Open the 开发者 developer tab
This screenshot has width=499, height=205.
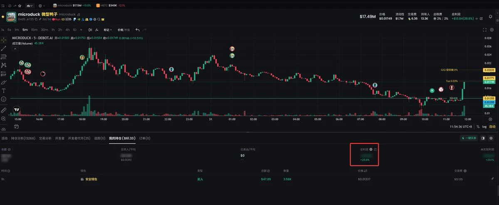(60, 138)
